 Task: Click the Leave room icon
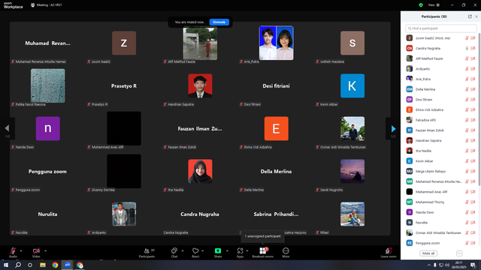click(389, 250)
